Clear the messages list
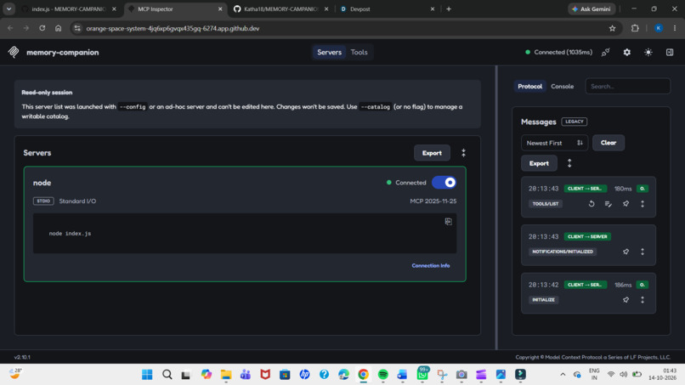The width and height of the screenshot is (685, 385). pyautogui.click(x=609, y=143)
